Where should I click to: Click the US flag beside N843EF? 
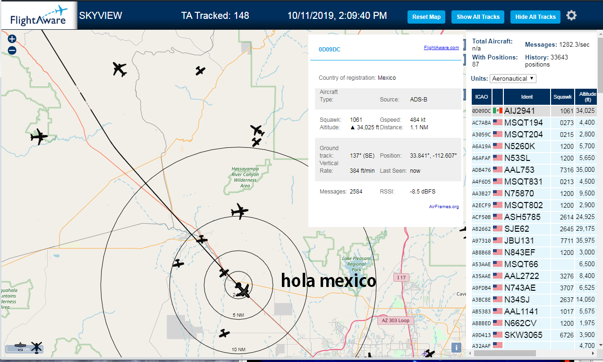pos(498,253)
